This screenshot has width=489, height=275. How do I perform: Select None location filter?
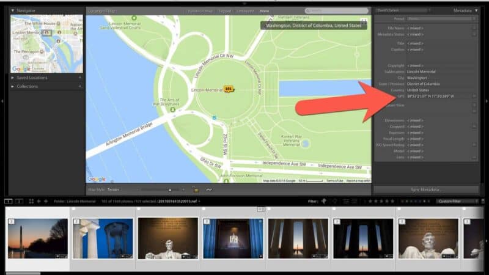(264, 11)
